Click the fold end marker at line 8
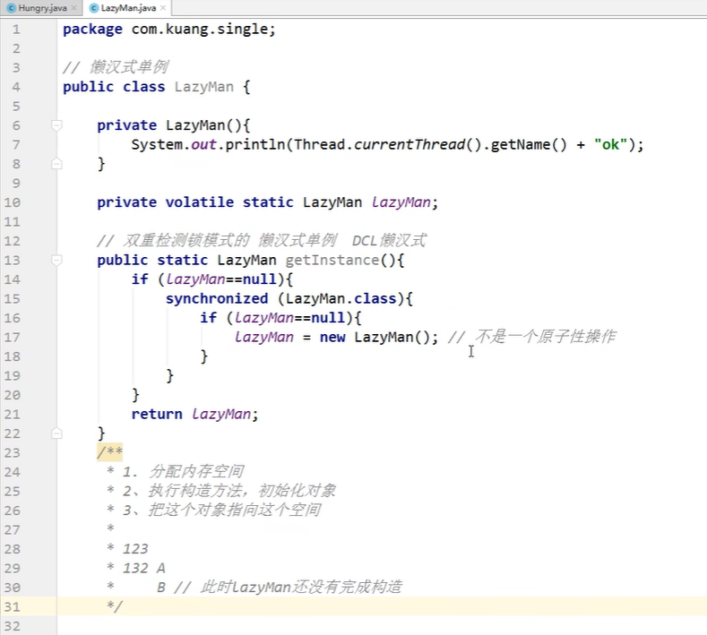The height and width of the screenshot is (635, 707). click(56, 163)
